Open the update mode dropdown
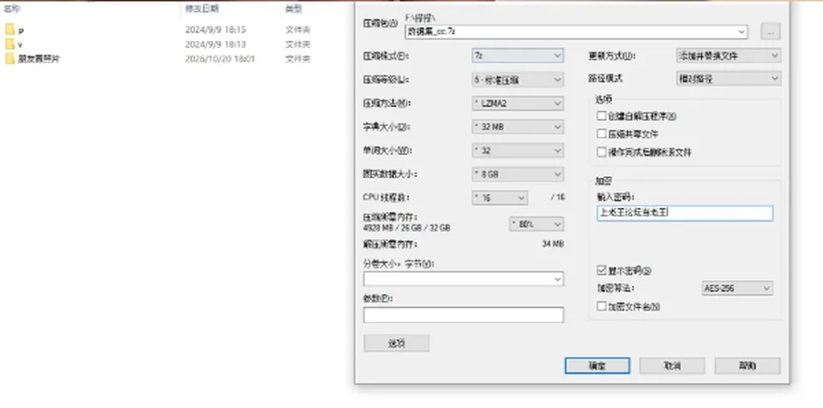 (729, 56)
